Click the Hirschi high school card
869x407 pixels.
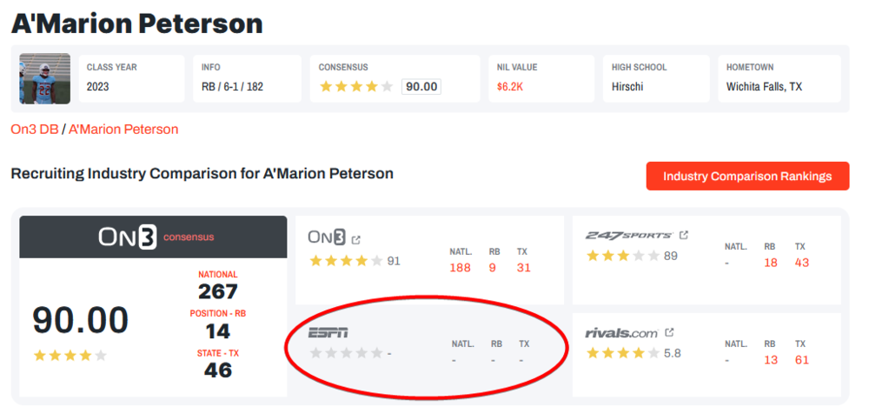click(653, 79)
